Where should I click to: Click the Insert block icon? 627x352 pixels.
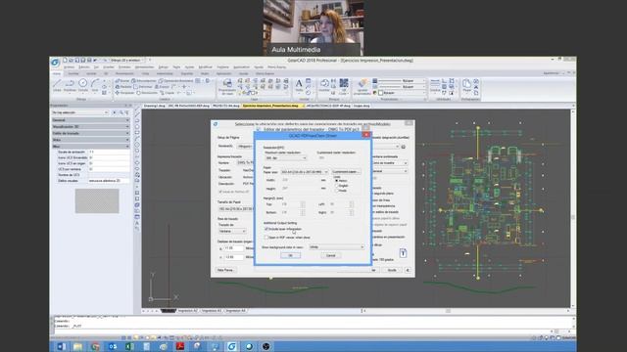click(x=324, y=85)
